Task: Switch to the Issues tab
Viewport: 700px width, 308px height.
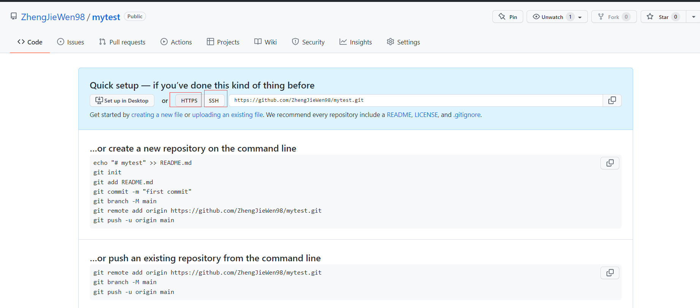Action: (71, 42)
